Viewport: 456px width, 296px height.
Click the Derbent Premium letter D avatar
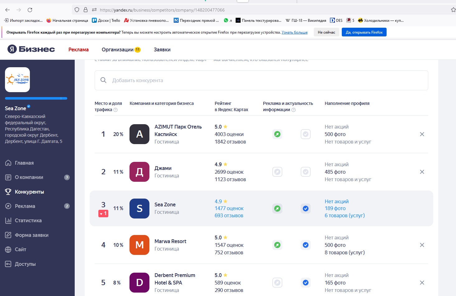139,283
